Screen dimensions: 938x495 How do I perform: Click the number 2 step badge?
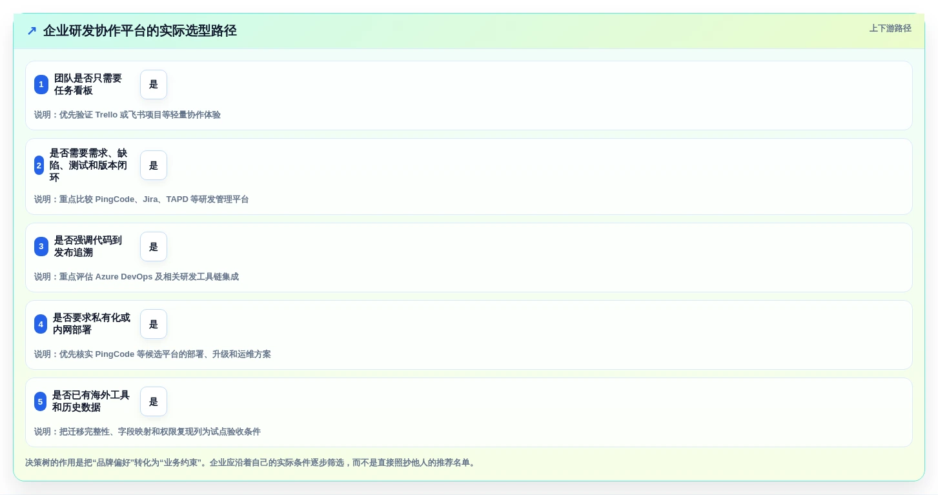pos(39,165)
